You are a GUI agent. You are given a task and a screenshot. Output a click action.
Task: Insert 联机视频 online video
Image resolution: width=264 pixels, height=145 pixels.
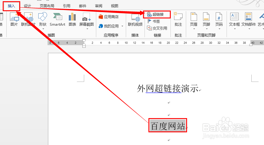135,19
